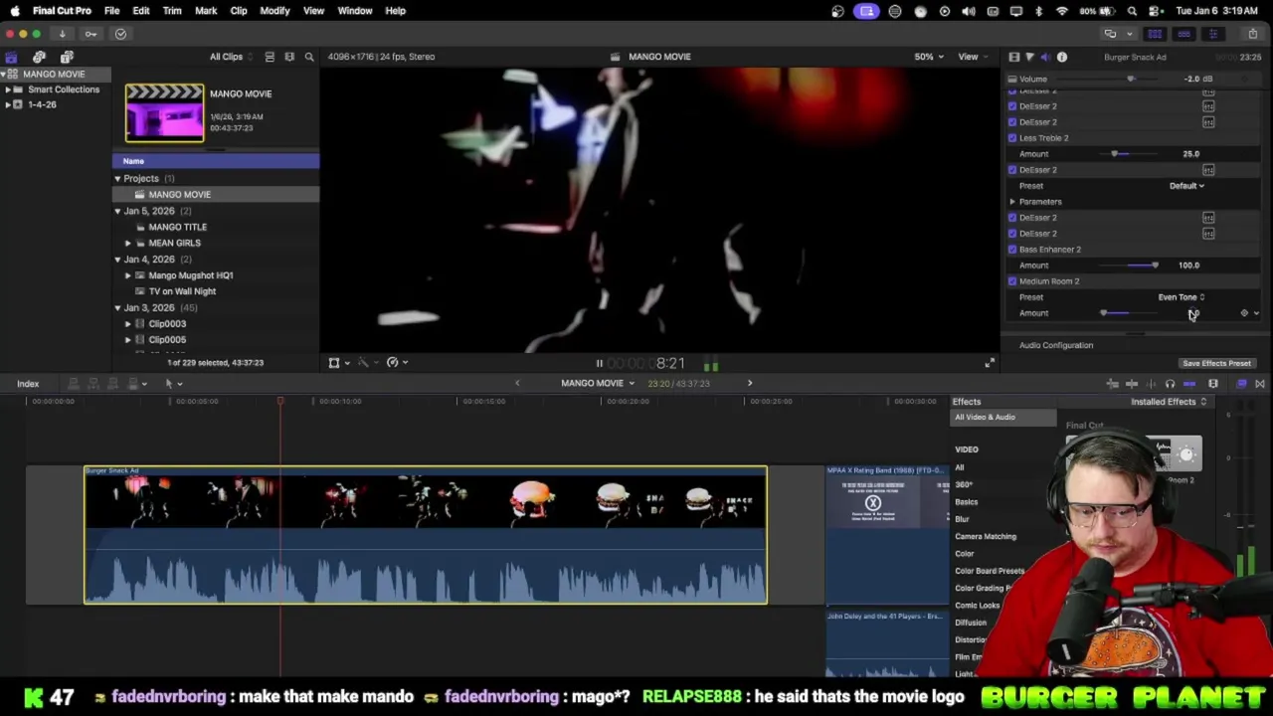Select the Camera Matching effects category
This screenshot has height=716, width=1273.
tap(986, 537)
